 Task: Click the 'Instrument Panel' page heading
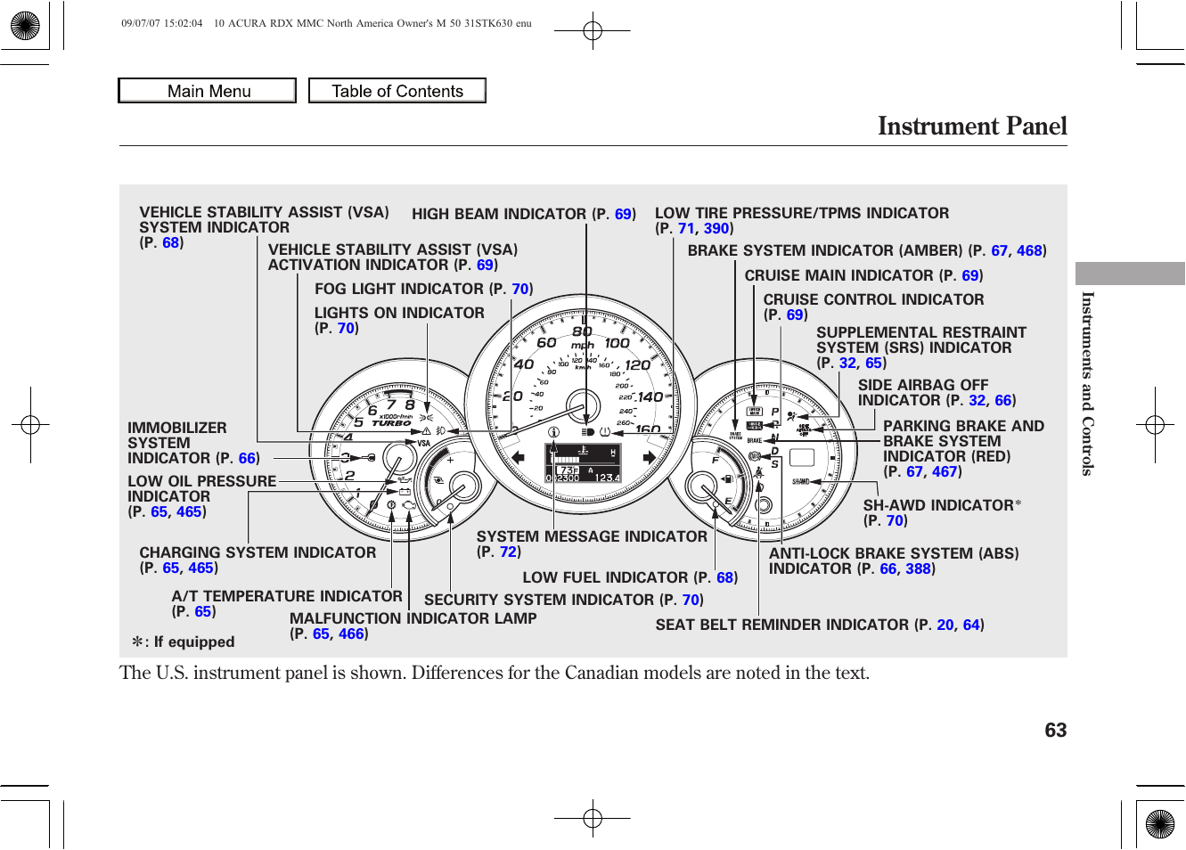pos(972,126)
